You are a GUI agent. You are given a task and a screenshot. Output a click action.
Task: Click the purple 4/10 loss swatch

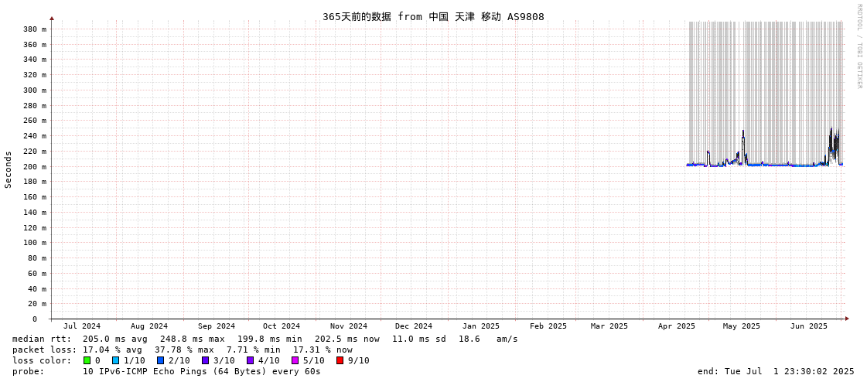[250, 360]
